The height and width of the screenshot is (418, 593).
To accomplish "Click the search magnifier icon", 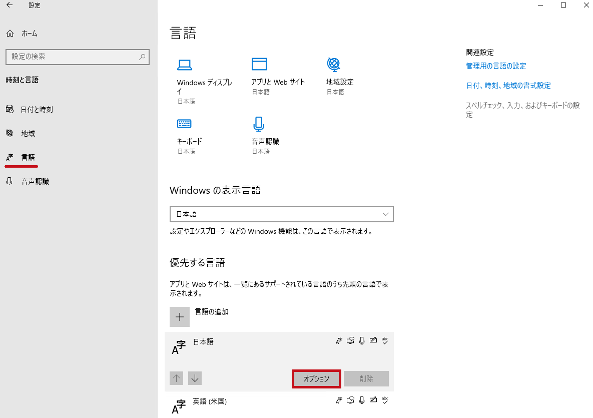I will [x=142, y=57].
